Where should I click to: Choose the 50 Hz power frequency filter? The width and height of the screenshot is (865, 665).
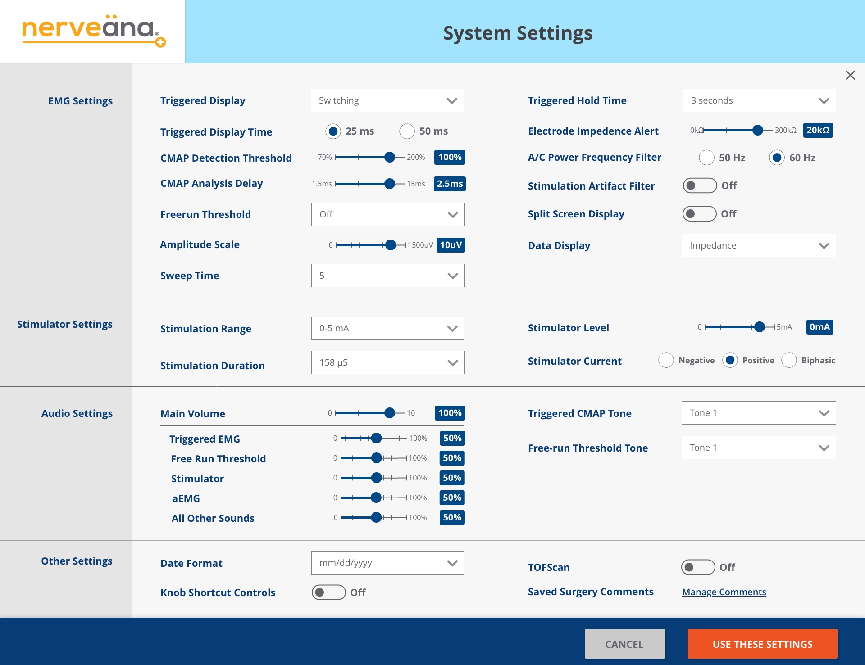(706, 158)
